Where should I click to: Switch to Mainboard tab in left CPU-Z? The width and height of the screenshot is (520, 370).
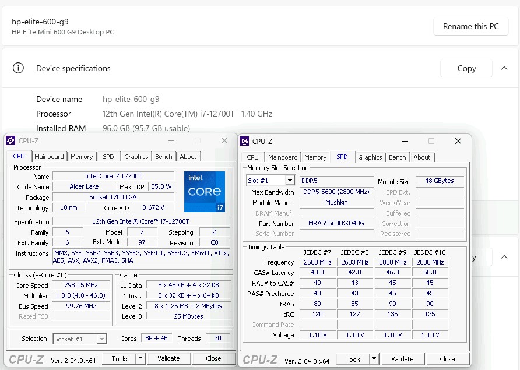[49, 157]
